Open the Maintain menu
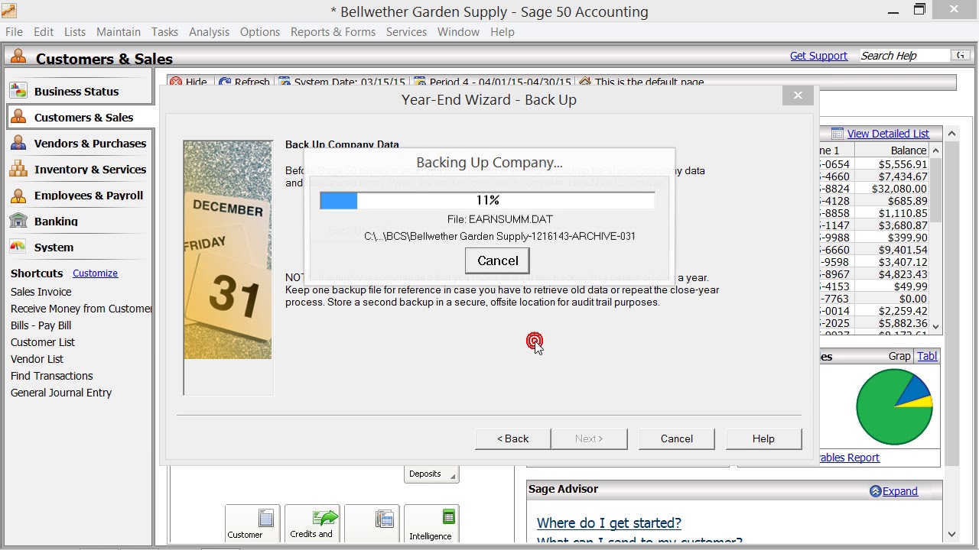This screenshot has height=550, width=979. coord(119,32)
